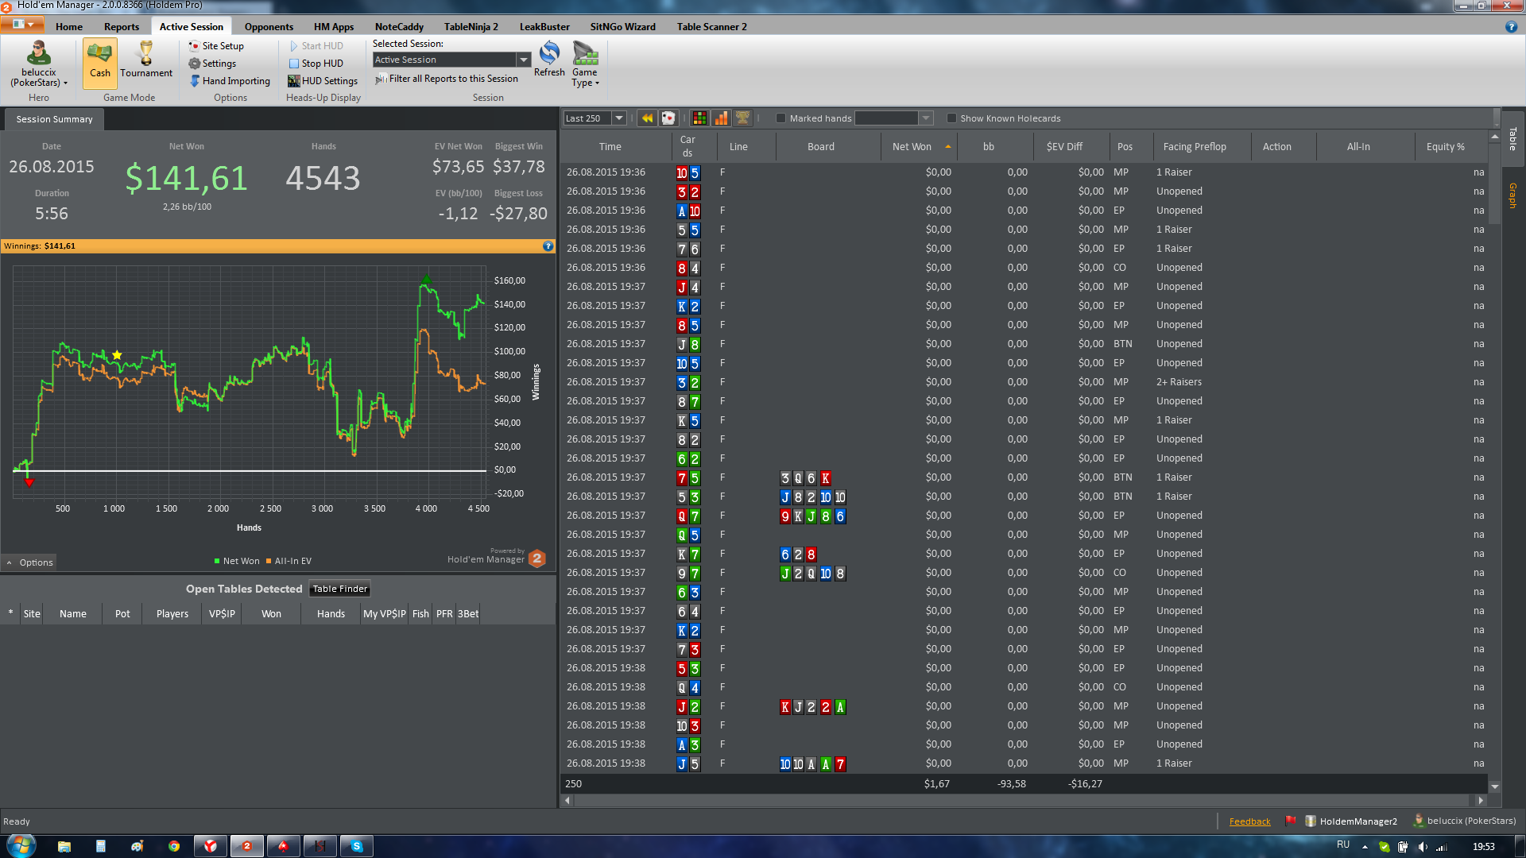This screenshot has width=1526, height=858.
Task: Click the orange bar chart icon
Action: click(721, 118)
